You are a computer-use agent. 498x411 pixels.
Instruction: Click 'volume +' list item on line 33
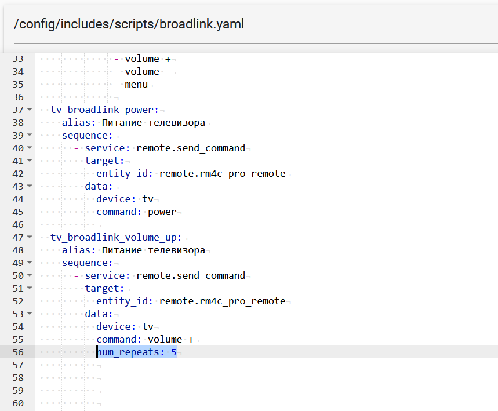148,59
